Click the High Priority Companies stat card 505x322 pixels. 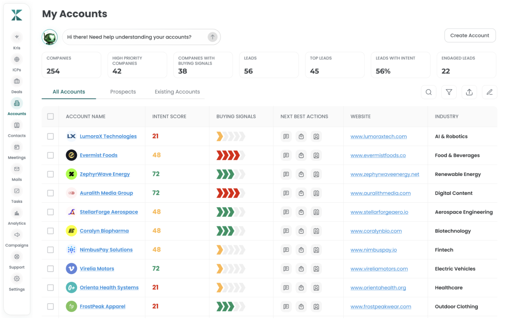pos(137,65)
